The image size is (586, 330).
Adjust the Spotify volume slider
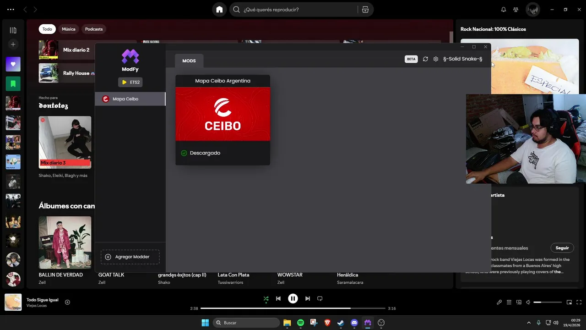pyautogui.click(x=548, y=302)
